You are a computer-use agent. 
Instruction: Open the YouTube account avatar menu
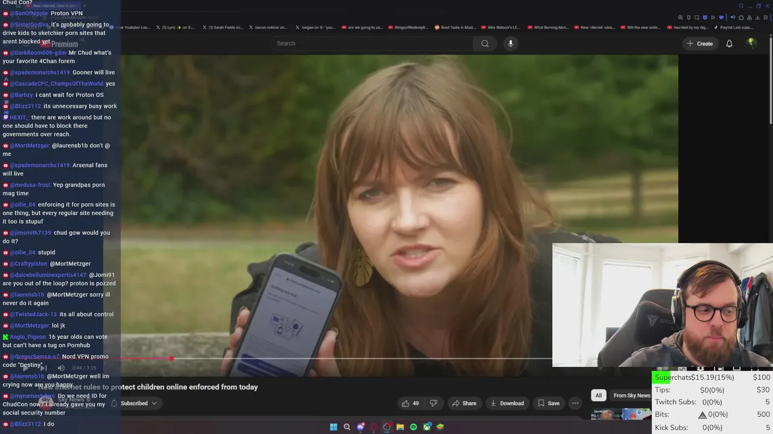coord(751,43)
